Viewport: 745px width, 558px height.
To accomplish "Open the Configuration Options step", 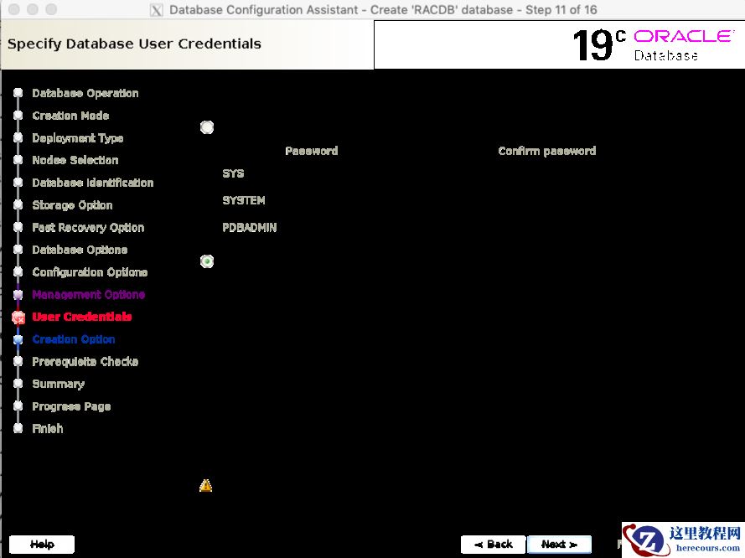I will pos(90,272).
